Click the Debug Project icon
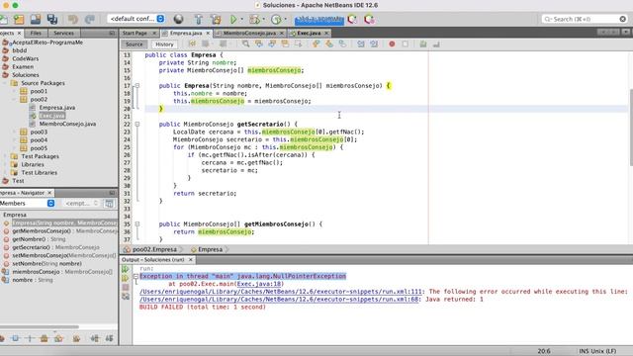This screenshot has width=633, height=356. click(255, 19)
